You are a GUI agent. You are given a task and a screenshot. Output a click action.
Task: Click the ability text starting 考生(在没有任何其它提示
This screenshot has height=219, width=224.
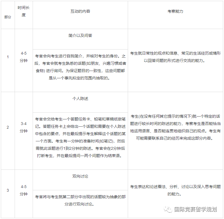pos(175,127)
